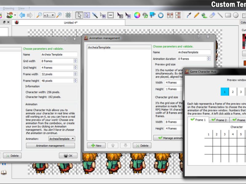The width and height of the screenshot is (246, 184).
Task: Click the gray redo right arrow
Action: click(30, 15)
